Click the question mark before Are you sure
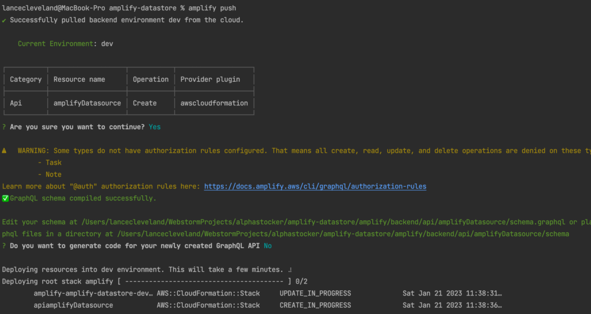Screen dimensions: 591x314 4,127
